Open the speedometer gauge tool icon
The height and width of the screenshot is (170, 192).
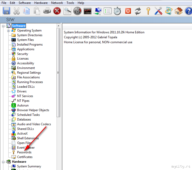[x=77, y=11]
